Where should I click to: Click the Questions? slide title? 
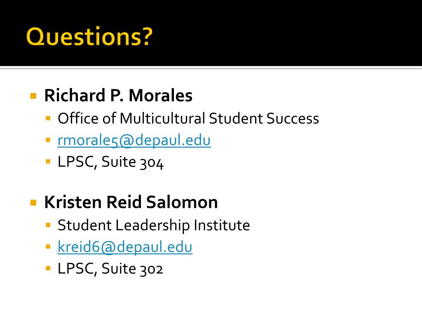(89, 36)
